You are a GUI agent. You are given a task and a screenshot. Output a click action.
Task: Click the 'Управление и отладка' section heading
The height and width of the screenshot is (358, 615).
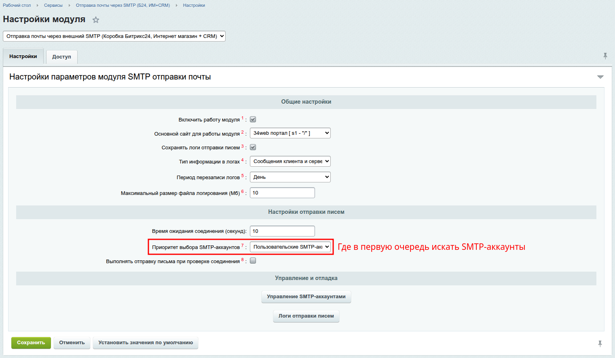(x=306, y=278)
